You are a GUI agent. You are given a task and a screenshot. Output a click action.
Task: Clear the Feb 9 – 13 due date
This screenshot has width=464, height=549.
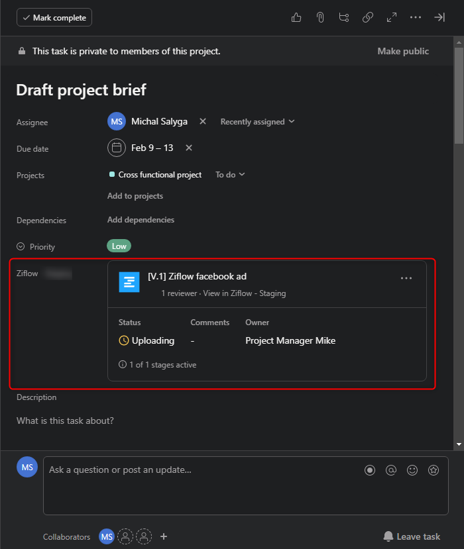point(189,148)
